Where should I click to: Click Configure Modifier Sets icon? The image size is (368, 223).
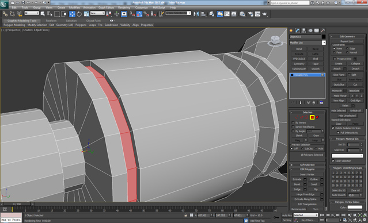tap(321, 103)
